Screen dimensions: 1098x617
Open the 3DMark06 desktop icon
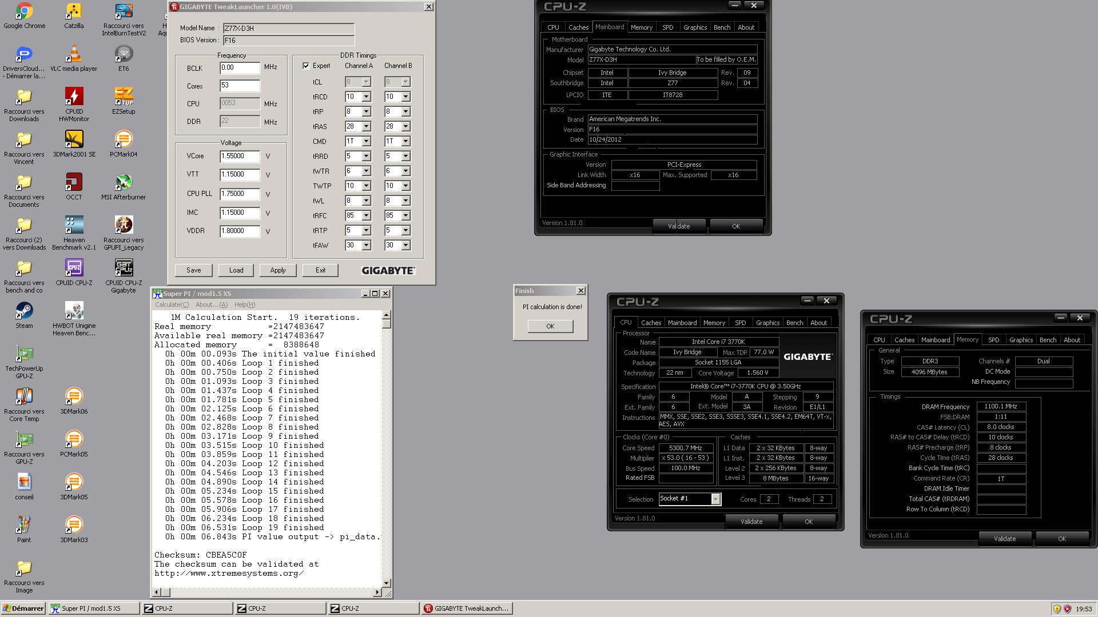pyautogui.click(x=74, y=401)
